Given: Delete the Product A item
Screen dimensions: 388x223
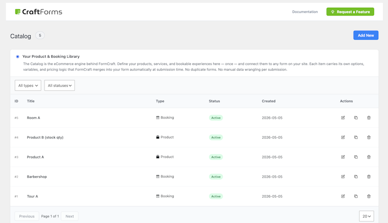Looking at the screenshot, I should pyautogui.click(x=369, y=157).
